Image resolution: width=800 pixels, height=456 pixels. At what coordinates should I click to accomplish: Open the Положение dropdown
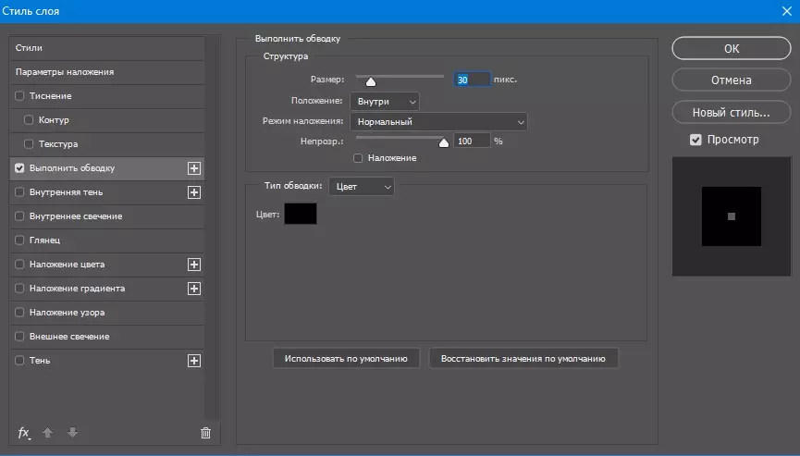point(386,101)
